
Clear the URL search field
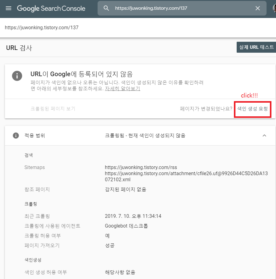click(x=257, y=8)
